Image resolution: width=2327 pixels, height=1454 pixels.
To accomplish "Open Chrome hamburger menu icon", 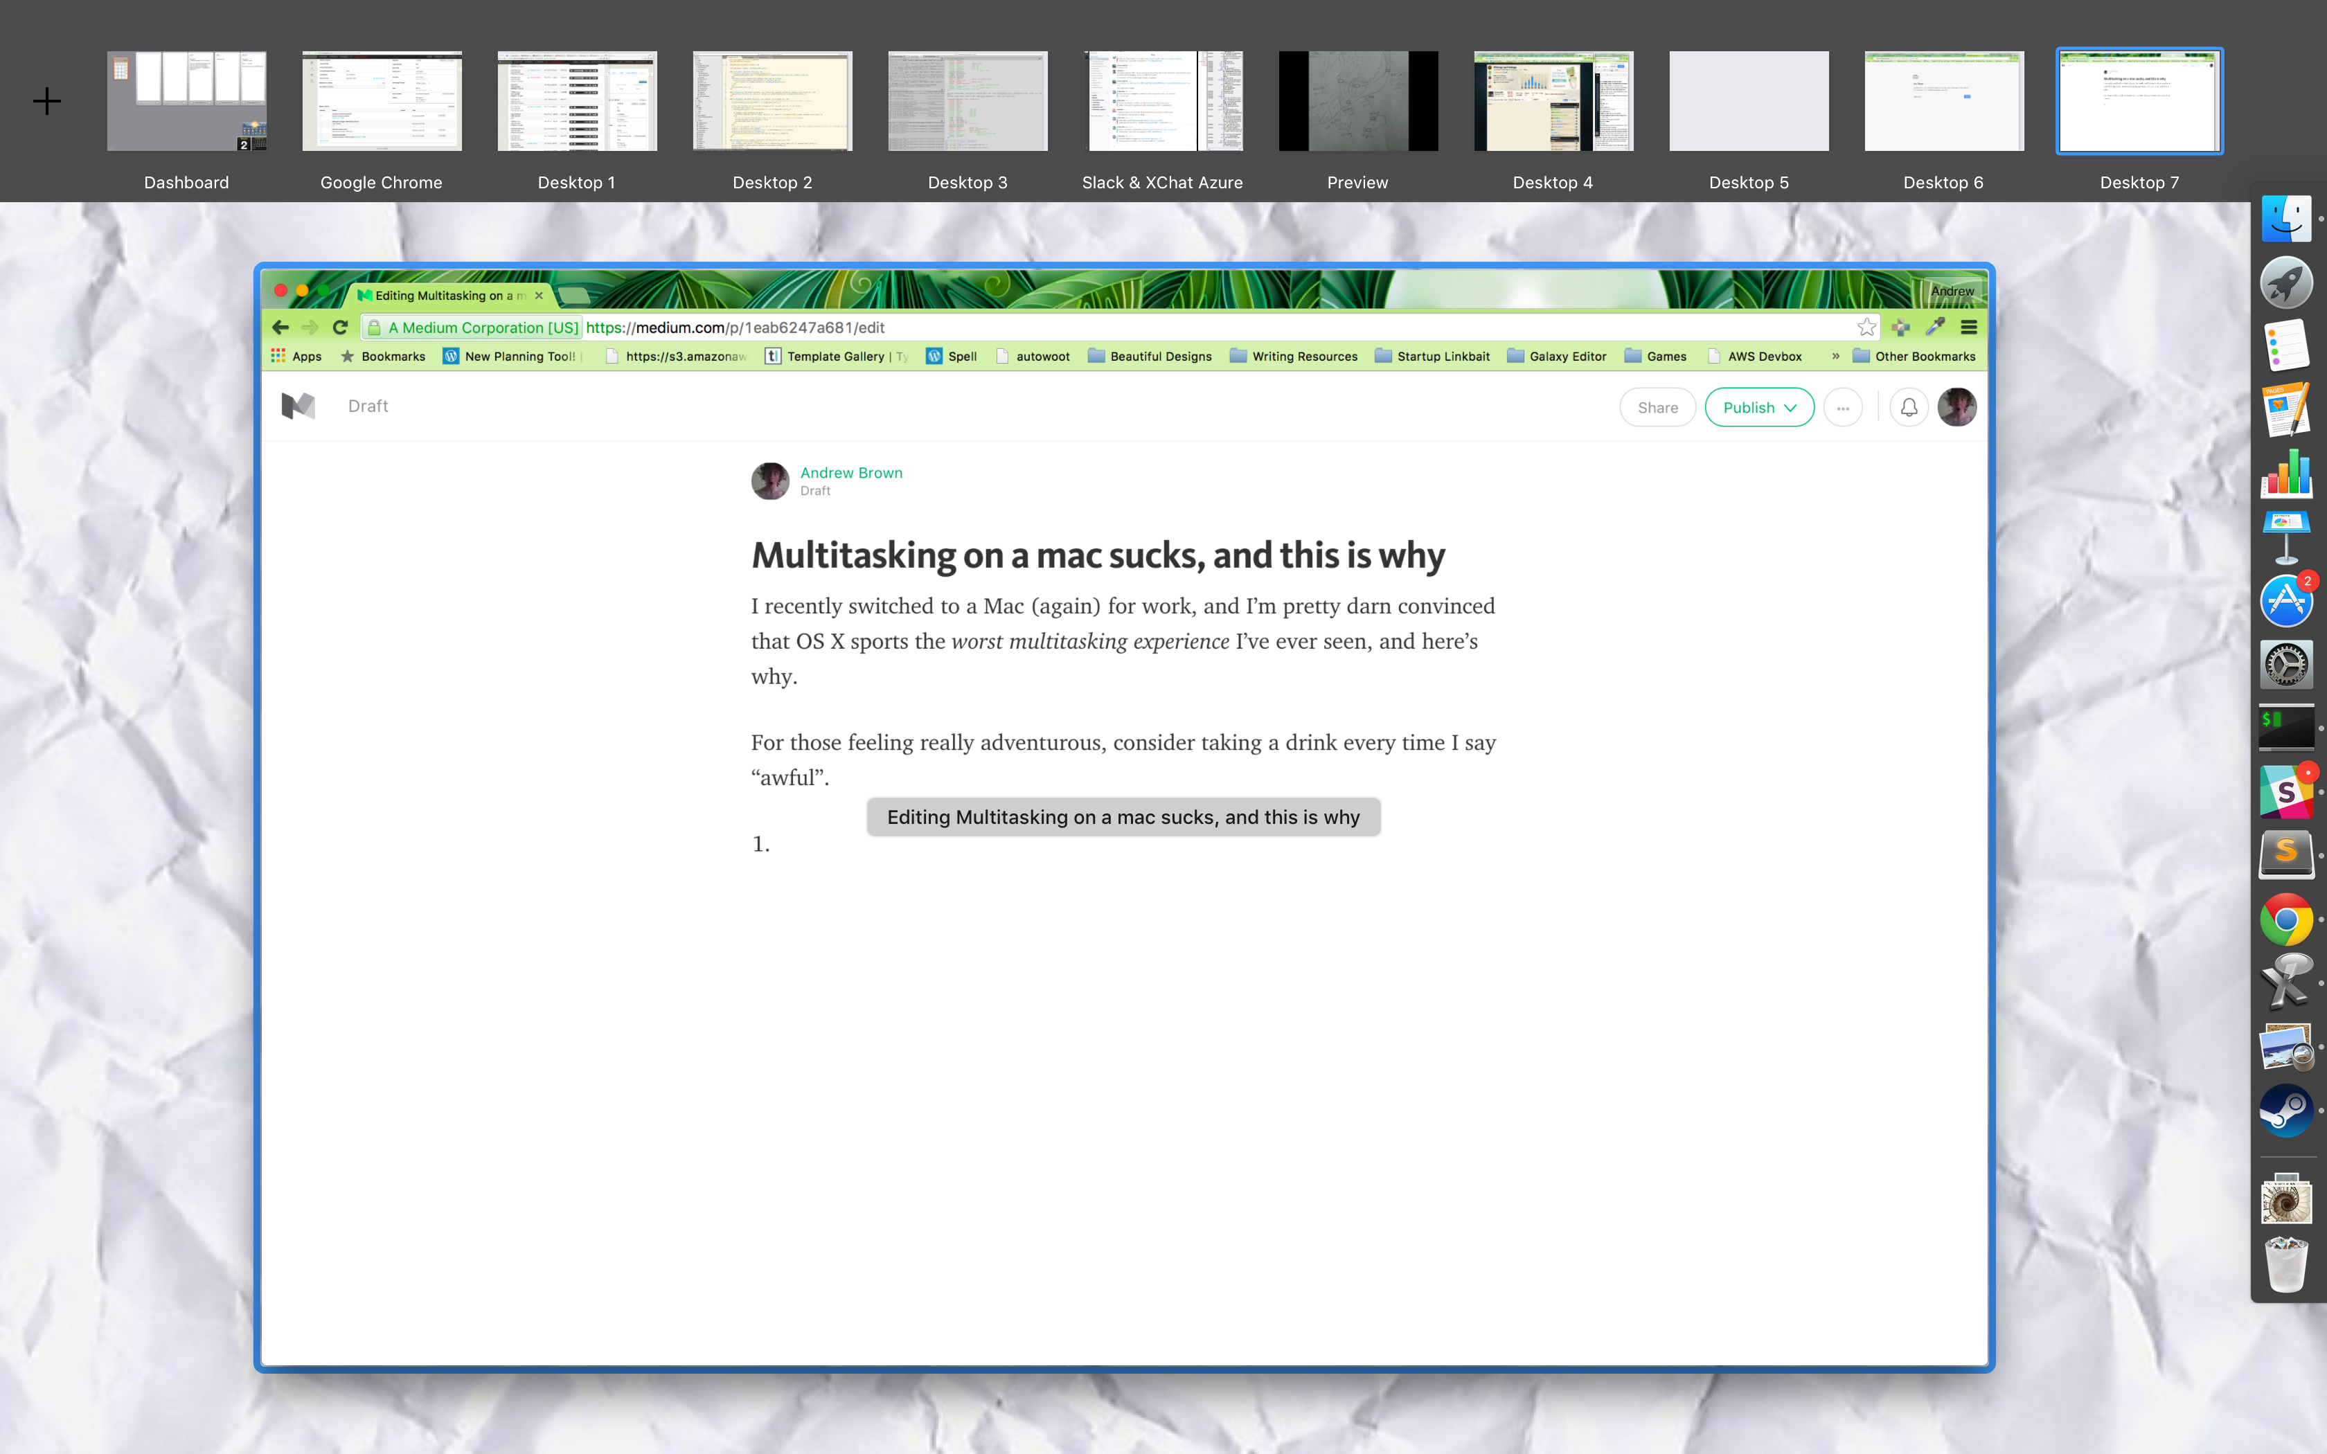I will coord(1968,327).
